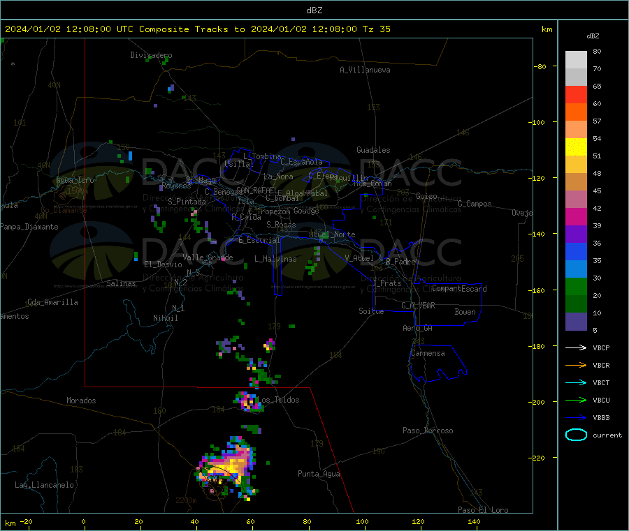The width and height of the screenshot is (629, 531).
Task: Click the white VBCP arrow legend icon
Action: tap(576, 347)
